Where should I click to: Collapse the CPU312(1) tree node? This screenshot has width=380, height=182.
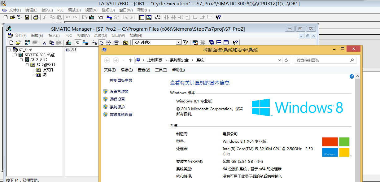tap(21, 60)
